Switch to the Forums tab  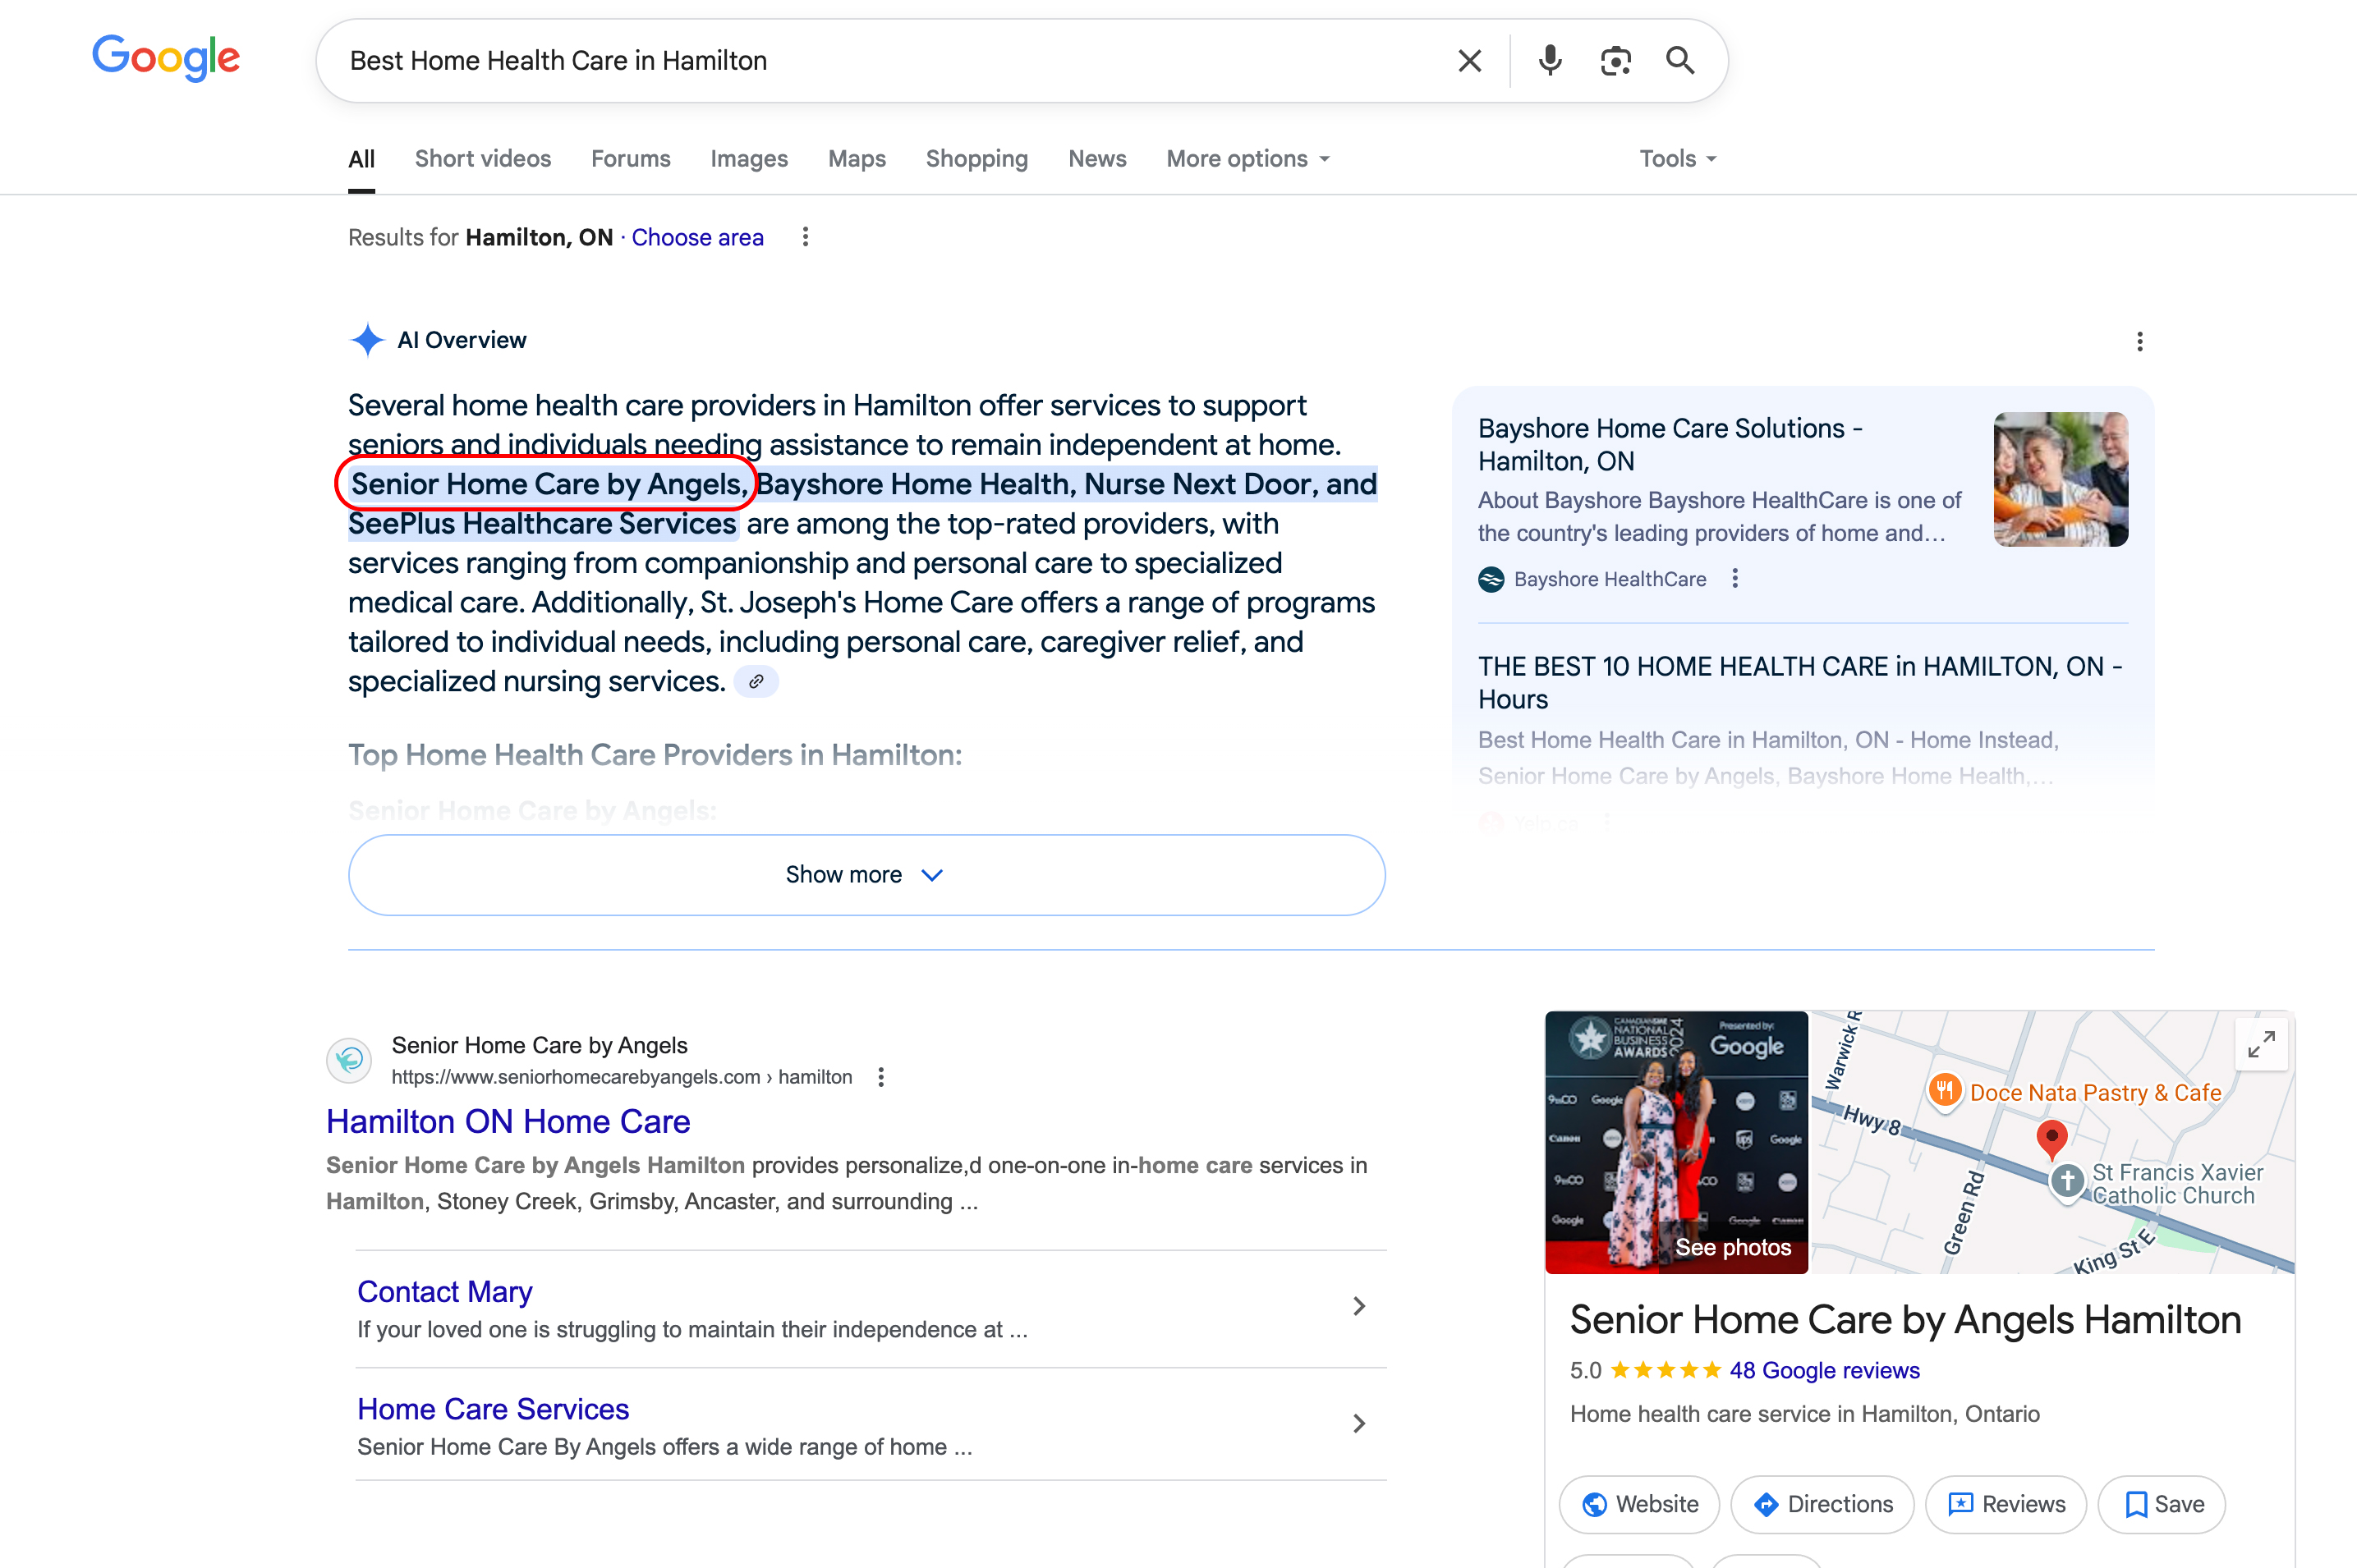(630, 159)
